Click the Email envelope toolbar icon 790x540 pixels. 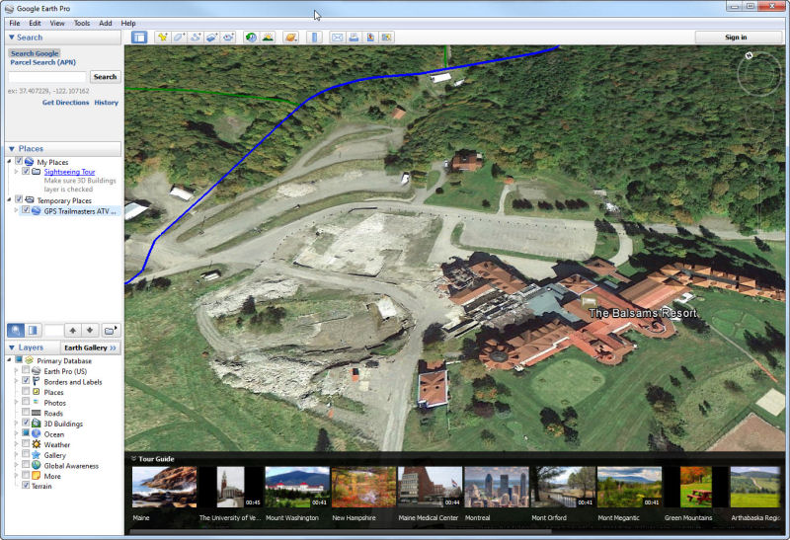pos(337,38)
